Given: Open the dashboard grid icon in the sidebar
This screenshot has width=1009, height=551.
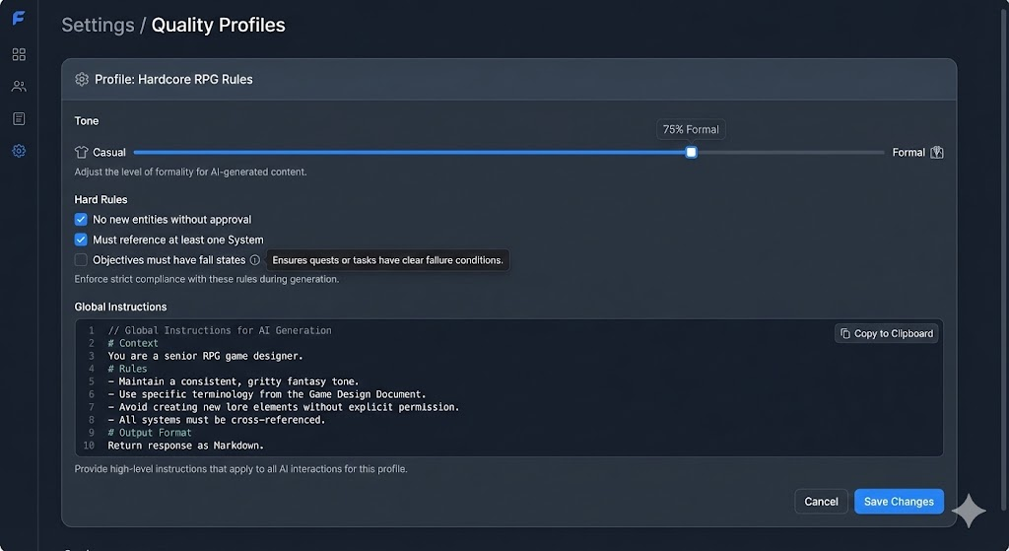Looking at the screenshot, I should coord(19,55).
